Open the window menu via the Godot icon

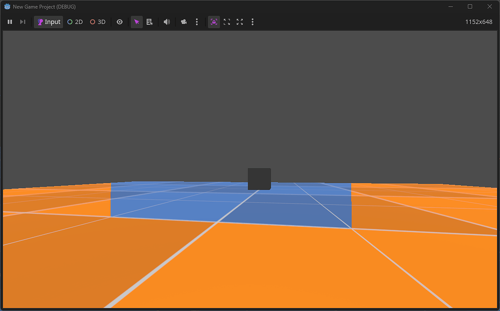tap(6, 6)
